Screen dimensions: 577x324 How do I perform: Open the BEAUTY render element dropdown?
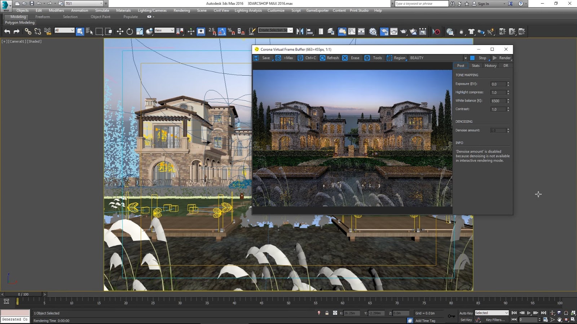[x=465, y=58]
